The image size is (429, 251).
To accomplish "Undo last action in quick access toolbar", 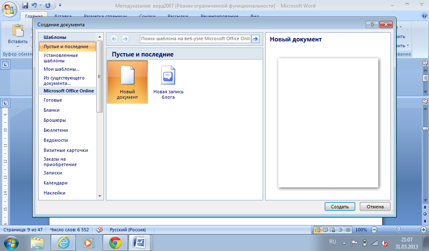I will (34, 5).
